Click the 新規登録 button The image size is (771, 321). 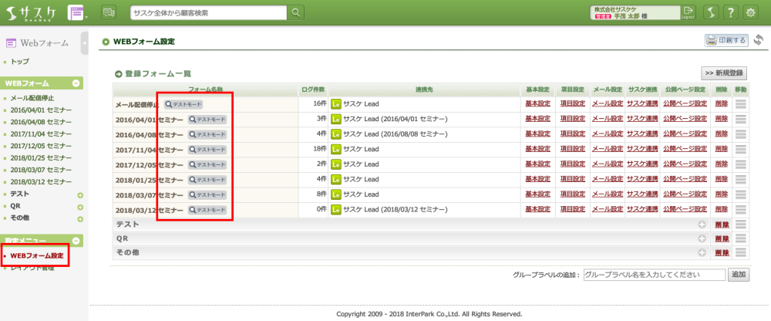click(724, 73)
